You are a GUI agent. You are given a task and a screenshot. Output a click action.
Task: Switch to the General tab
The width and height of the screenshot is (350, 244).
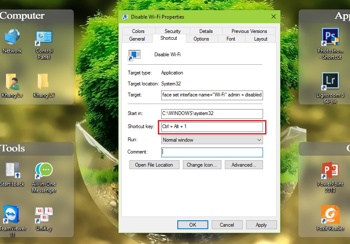(137, 39)
